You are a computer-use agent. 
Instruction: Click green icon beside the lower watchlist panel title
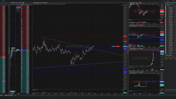click(x=171, y=55)
